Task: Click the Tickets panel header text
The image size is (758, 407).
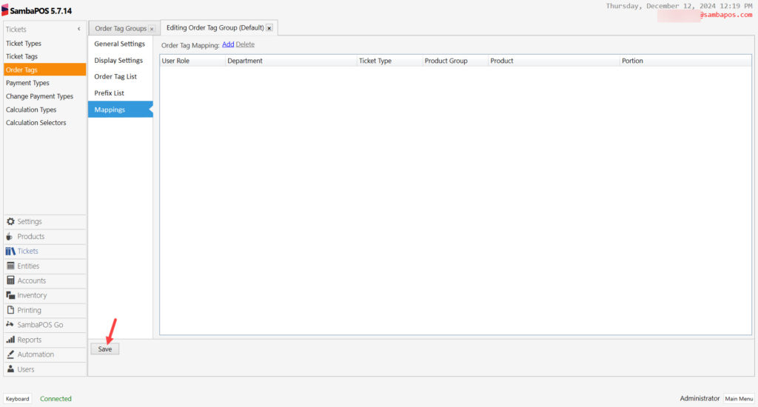Action: [16, 30]
